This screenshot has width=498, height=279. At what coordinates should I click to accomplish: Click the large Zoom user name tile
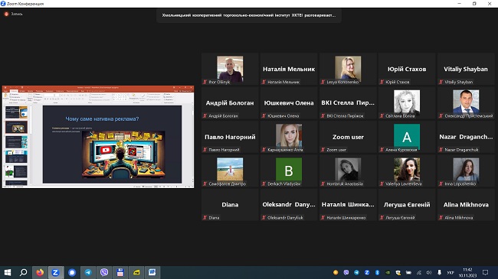[x=348, y=137]
